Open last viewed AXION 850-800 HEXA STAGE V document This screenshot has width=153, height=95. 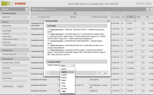click(x=76, y=31)
